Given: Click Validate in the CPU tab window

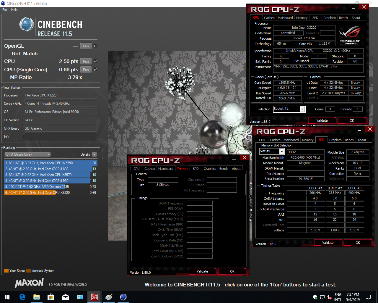Looking at the screenshot, I should pos(322,120).
